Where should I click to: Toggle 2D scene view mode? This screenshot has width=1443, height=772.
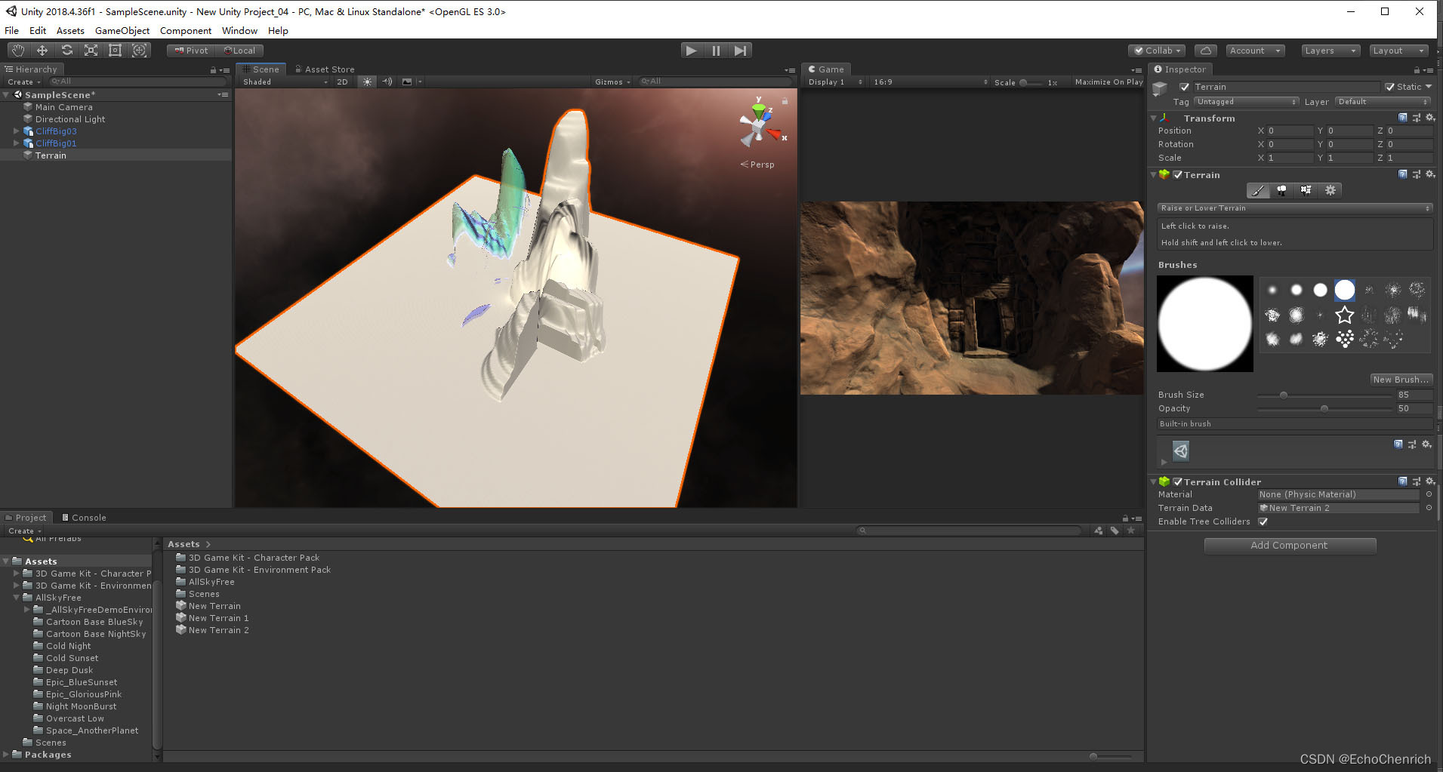pos(342,82)
